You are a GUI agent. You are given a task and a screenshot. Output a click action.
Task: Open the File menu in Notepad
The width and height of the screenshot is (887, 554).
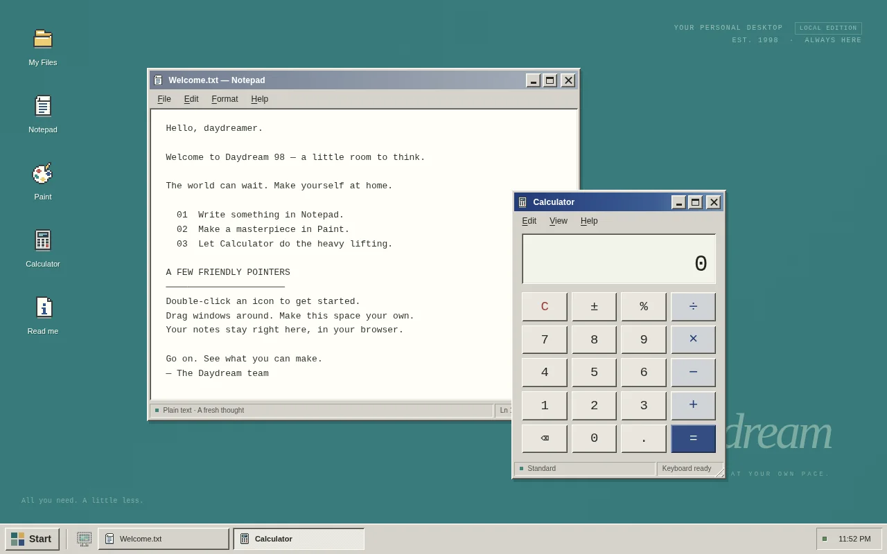tap(164, 99)
